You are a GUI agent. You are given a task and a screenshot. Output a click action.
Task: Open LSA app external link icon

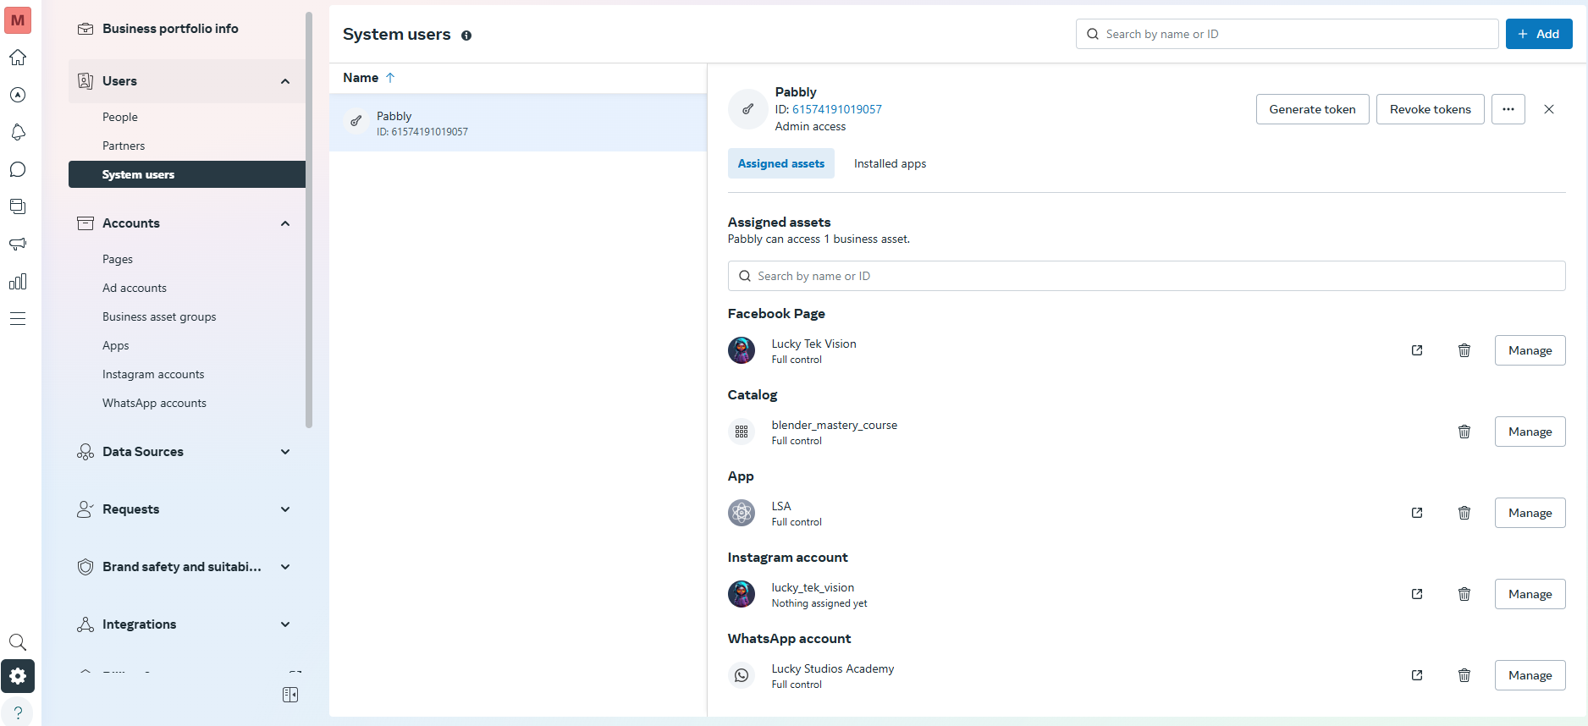[x=1417, y=513]
